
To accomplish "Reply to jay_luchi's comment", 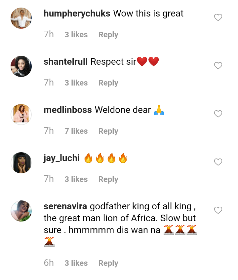I will click(108, 179).
